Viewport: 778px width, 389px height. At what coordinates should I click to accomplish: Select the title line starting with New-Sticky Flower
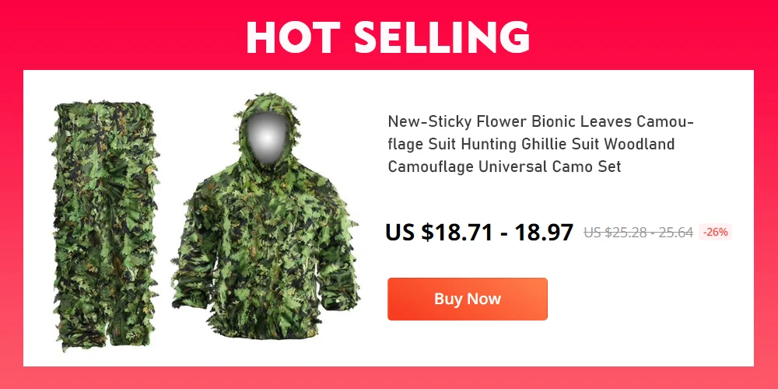[x=541, y=121]
